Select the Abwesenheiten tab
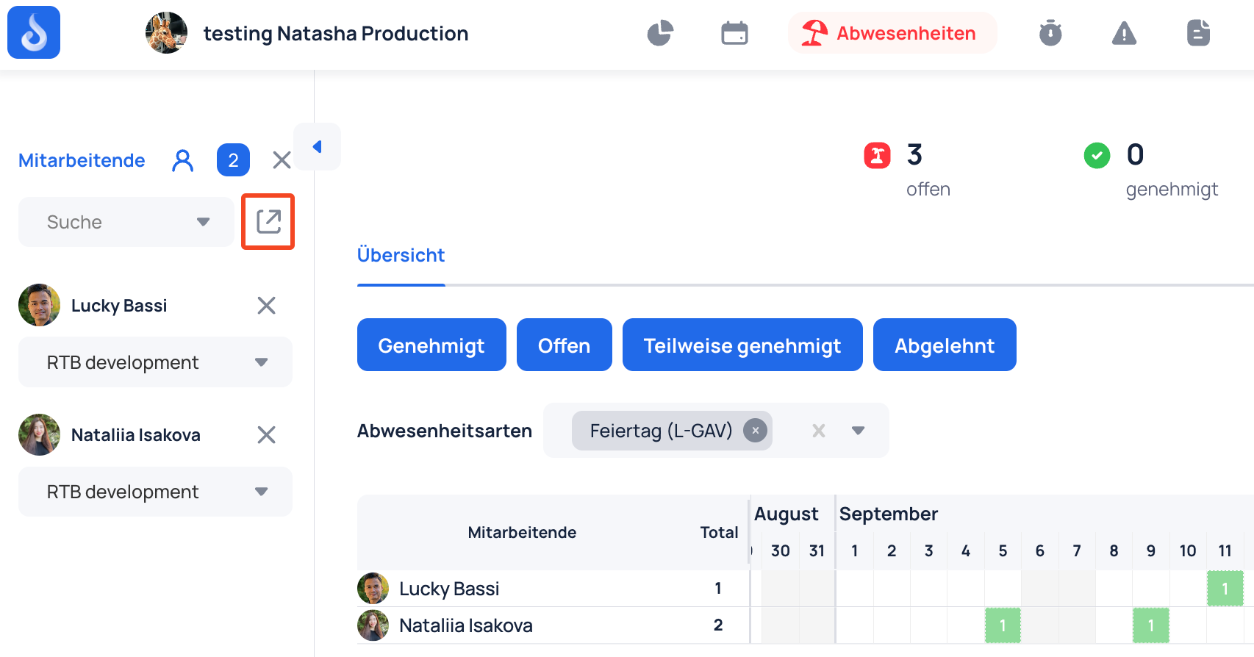Screen dimensions: 1254x657 (892, 33)
